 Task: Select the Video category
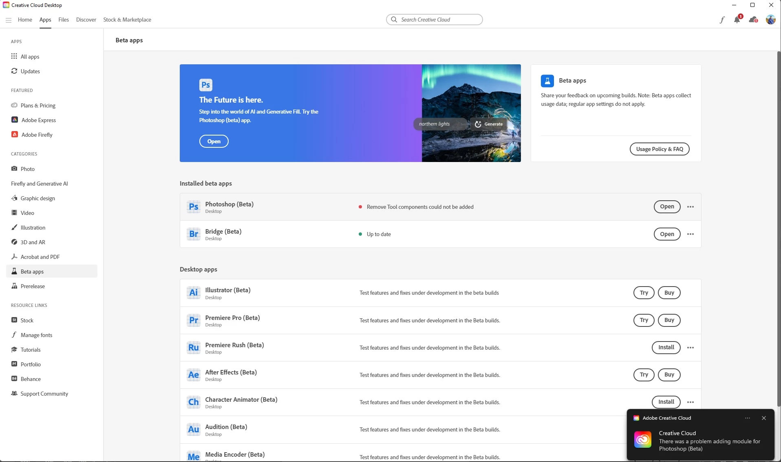[x=52, y=213]
